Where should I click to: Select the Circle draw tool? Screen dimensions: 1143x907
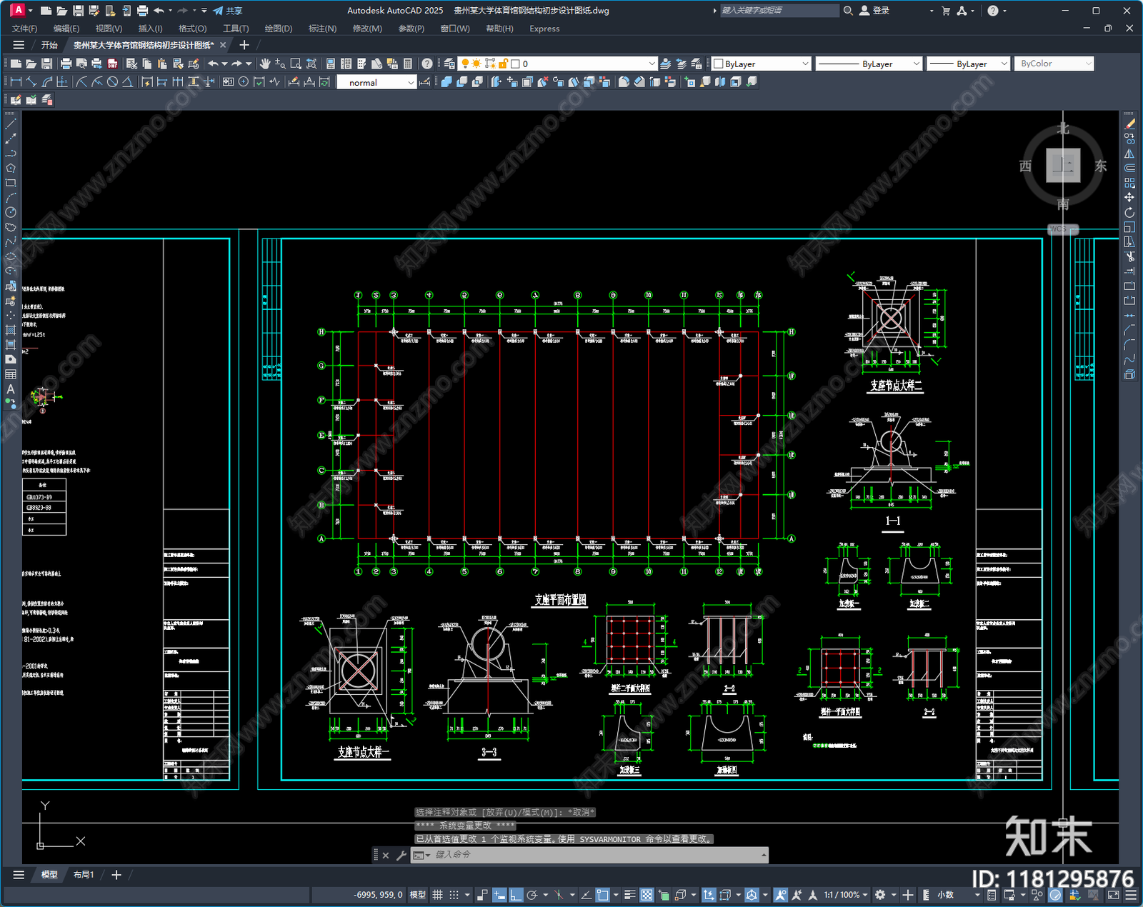tap(11, 212)
